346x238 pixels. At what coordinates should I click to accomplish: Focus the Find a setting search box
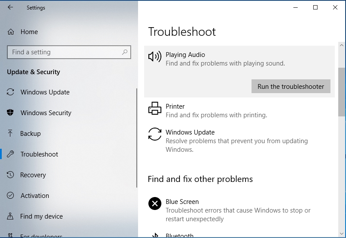[x=65, y=52]
